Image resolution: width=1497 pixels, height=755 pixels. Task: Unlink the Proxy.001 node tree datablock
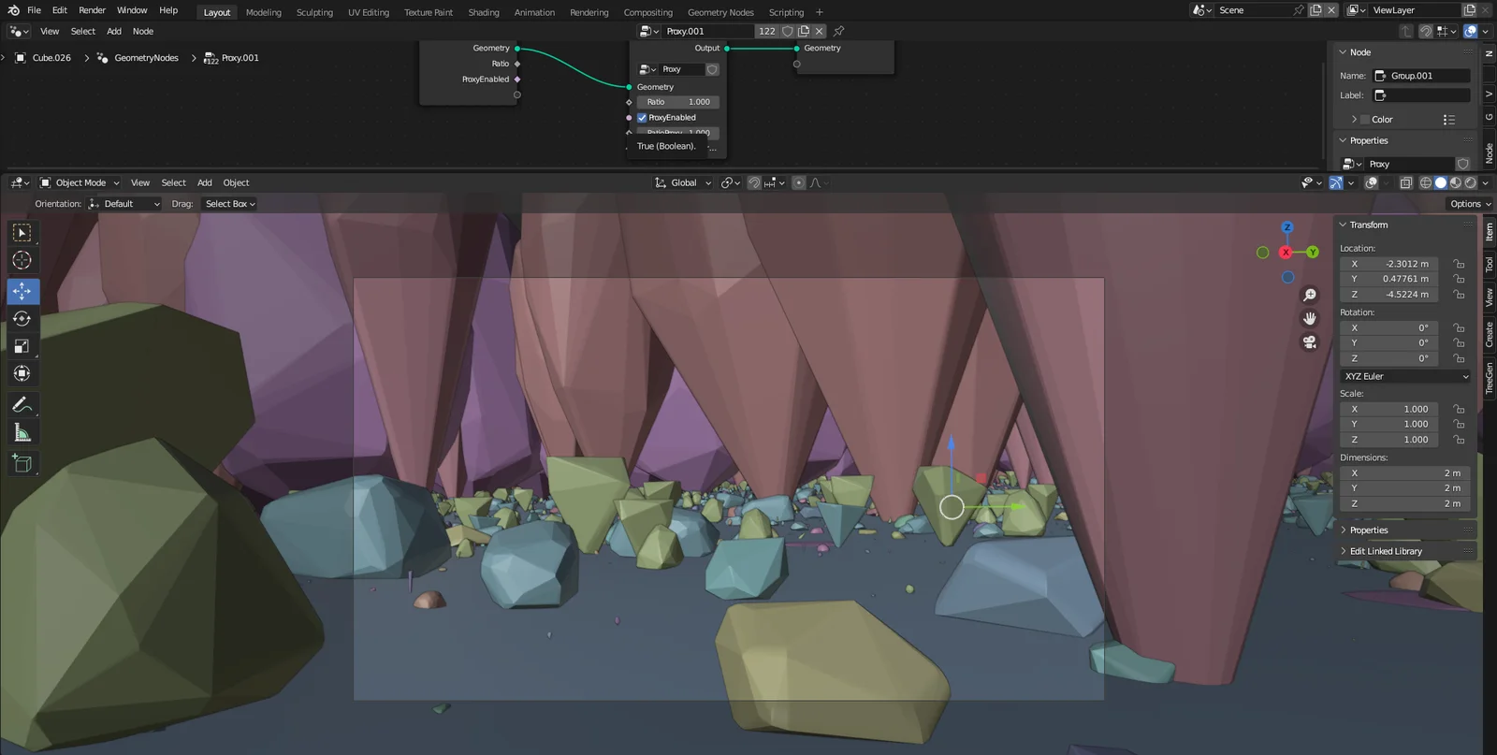(x=820, y=31)
